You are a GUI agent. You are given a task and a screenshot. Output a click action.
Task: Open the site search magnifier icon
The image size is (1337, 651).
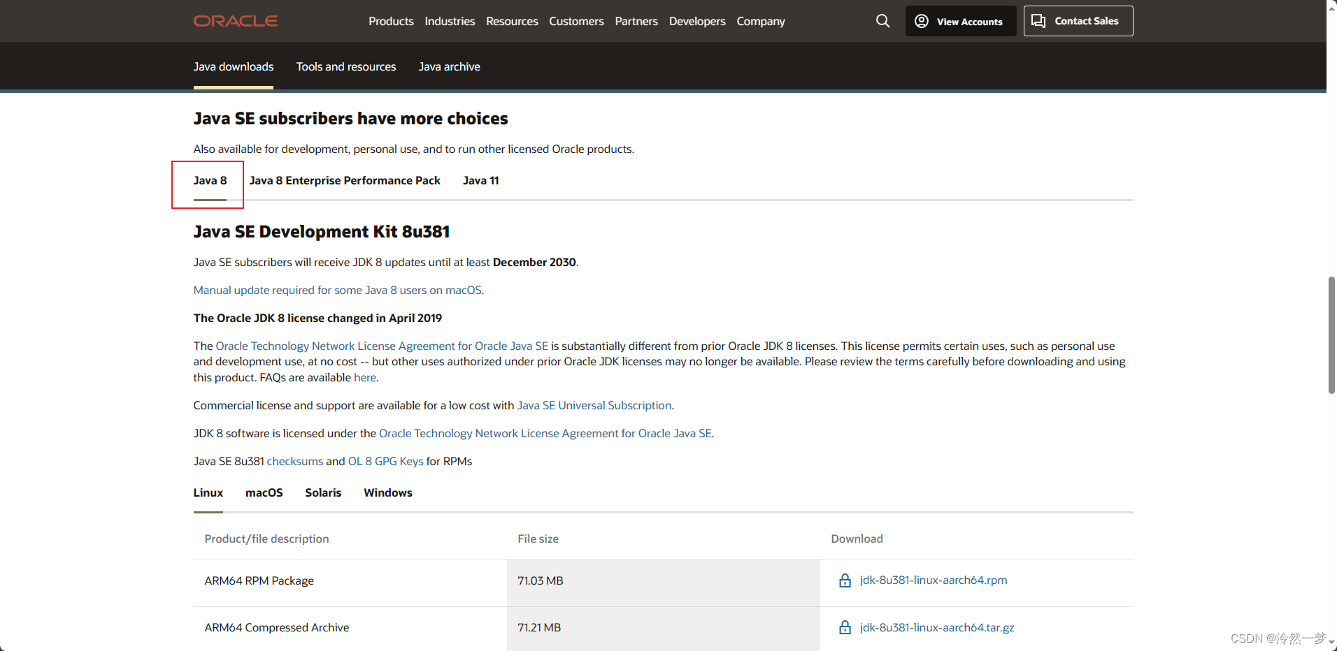pyautogui.click(x=883, y=21)
